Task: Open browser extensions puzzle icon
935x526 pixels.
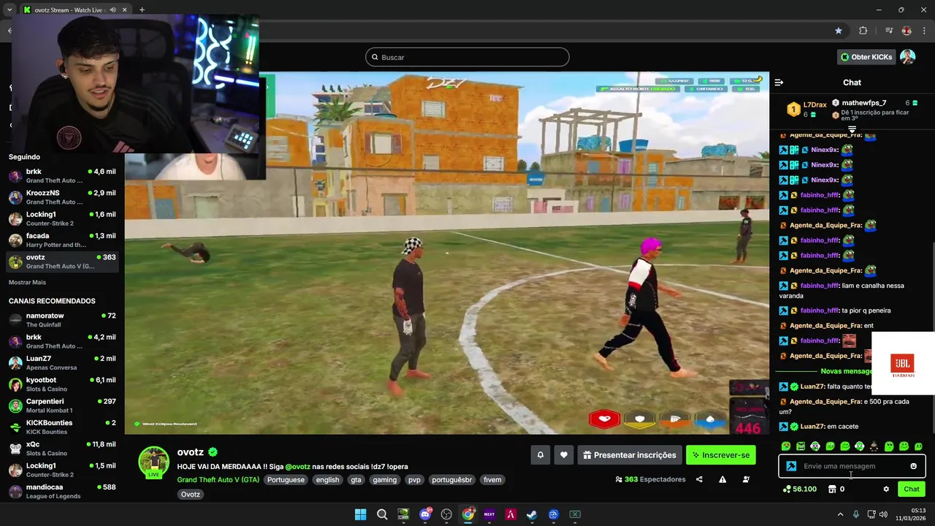Action: (x=863, y=31)
